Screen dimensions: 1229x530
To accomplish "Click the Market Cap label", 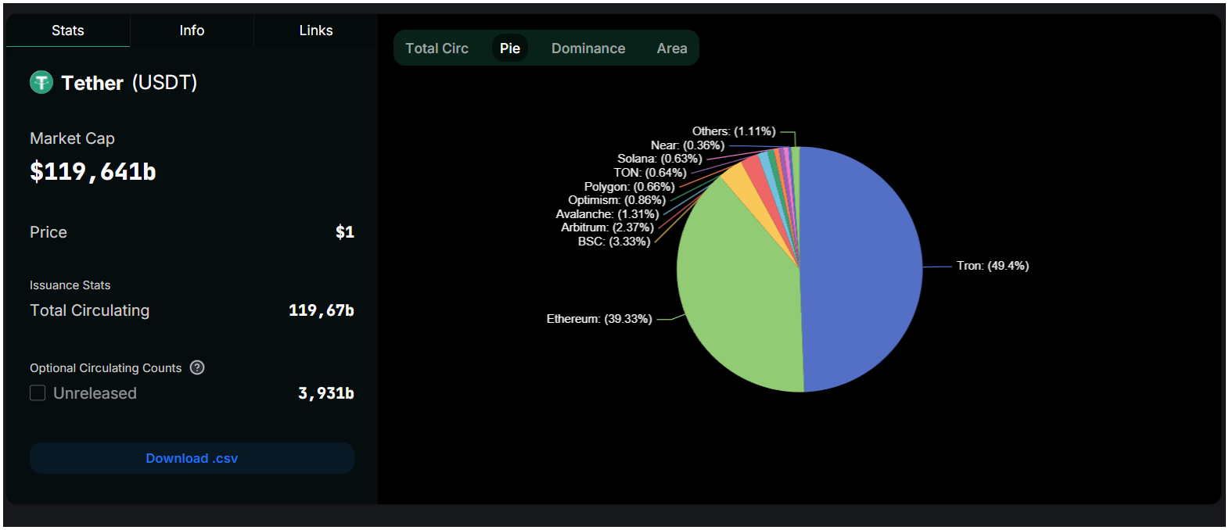I will tap(72, 138).
